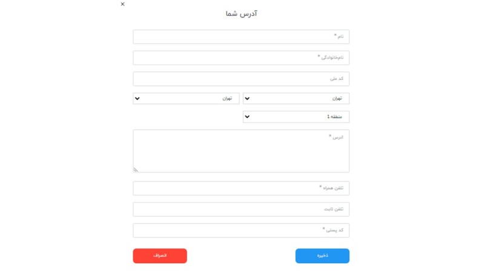Click the required asterisk beside کد پستی
Viewport: 482px width, 271px height.
point(324,229)
